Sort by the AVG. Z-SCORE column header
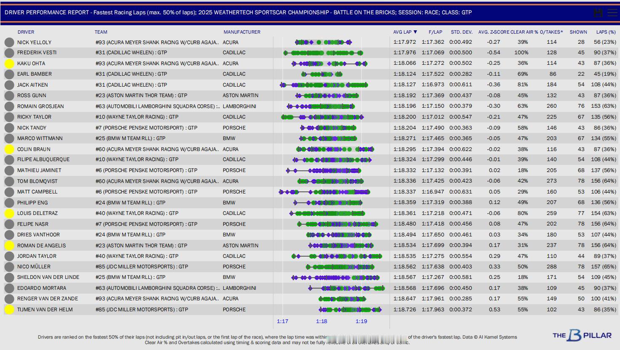 493,32
